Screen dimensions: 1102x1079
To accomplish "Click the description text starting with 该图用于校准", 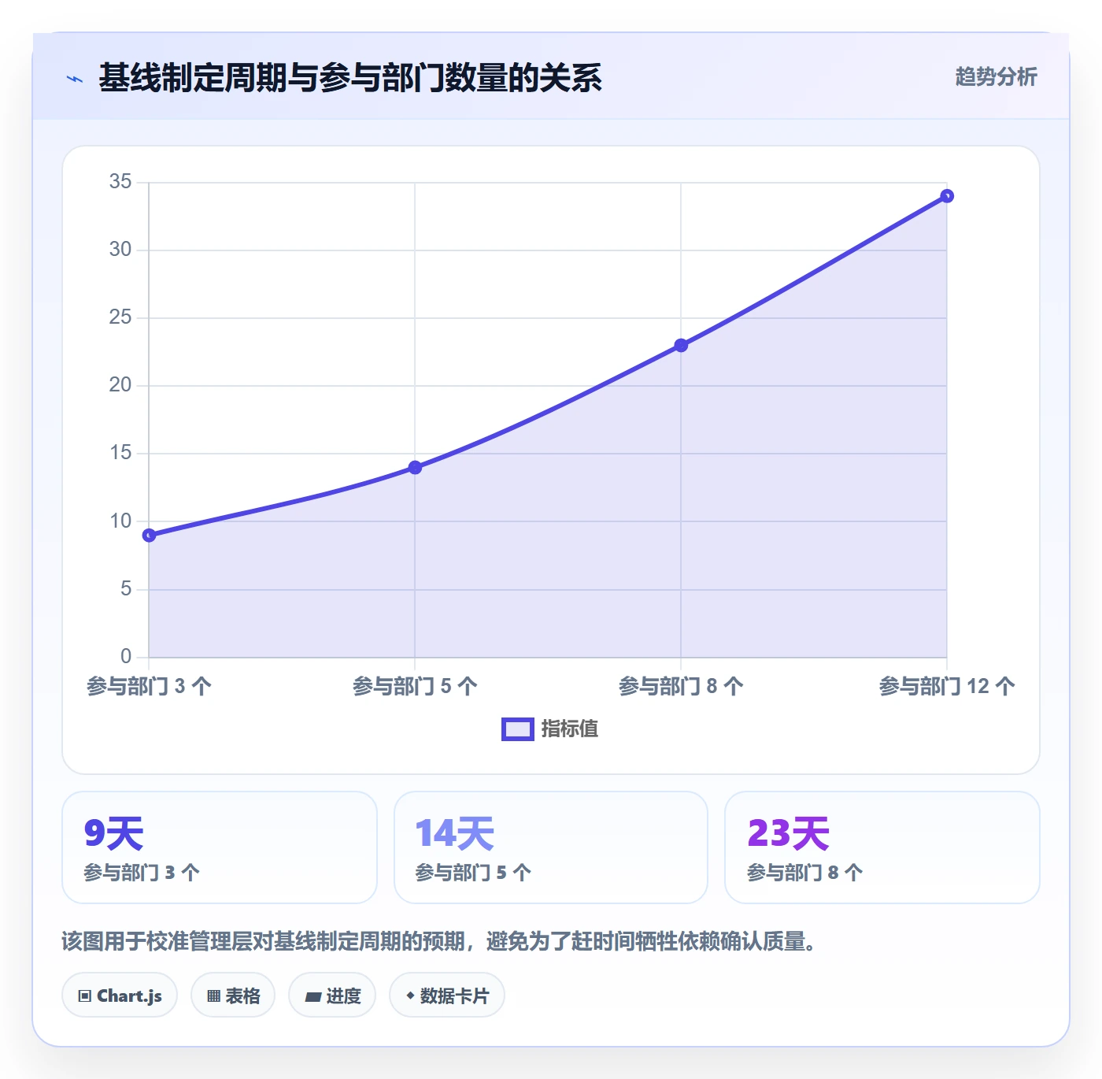I will pyautogui.click(x=439, y=941).
